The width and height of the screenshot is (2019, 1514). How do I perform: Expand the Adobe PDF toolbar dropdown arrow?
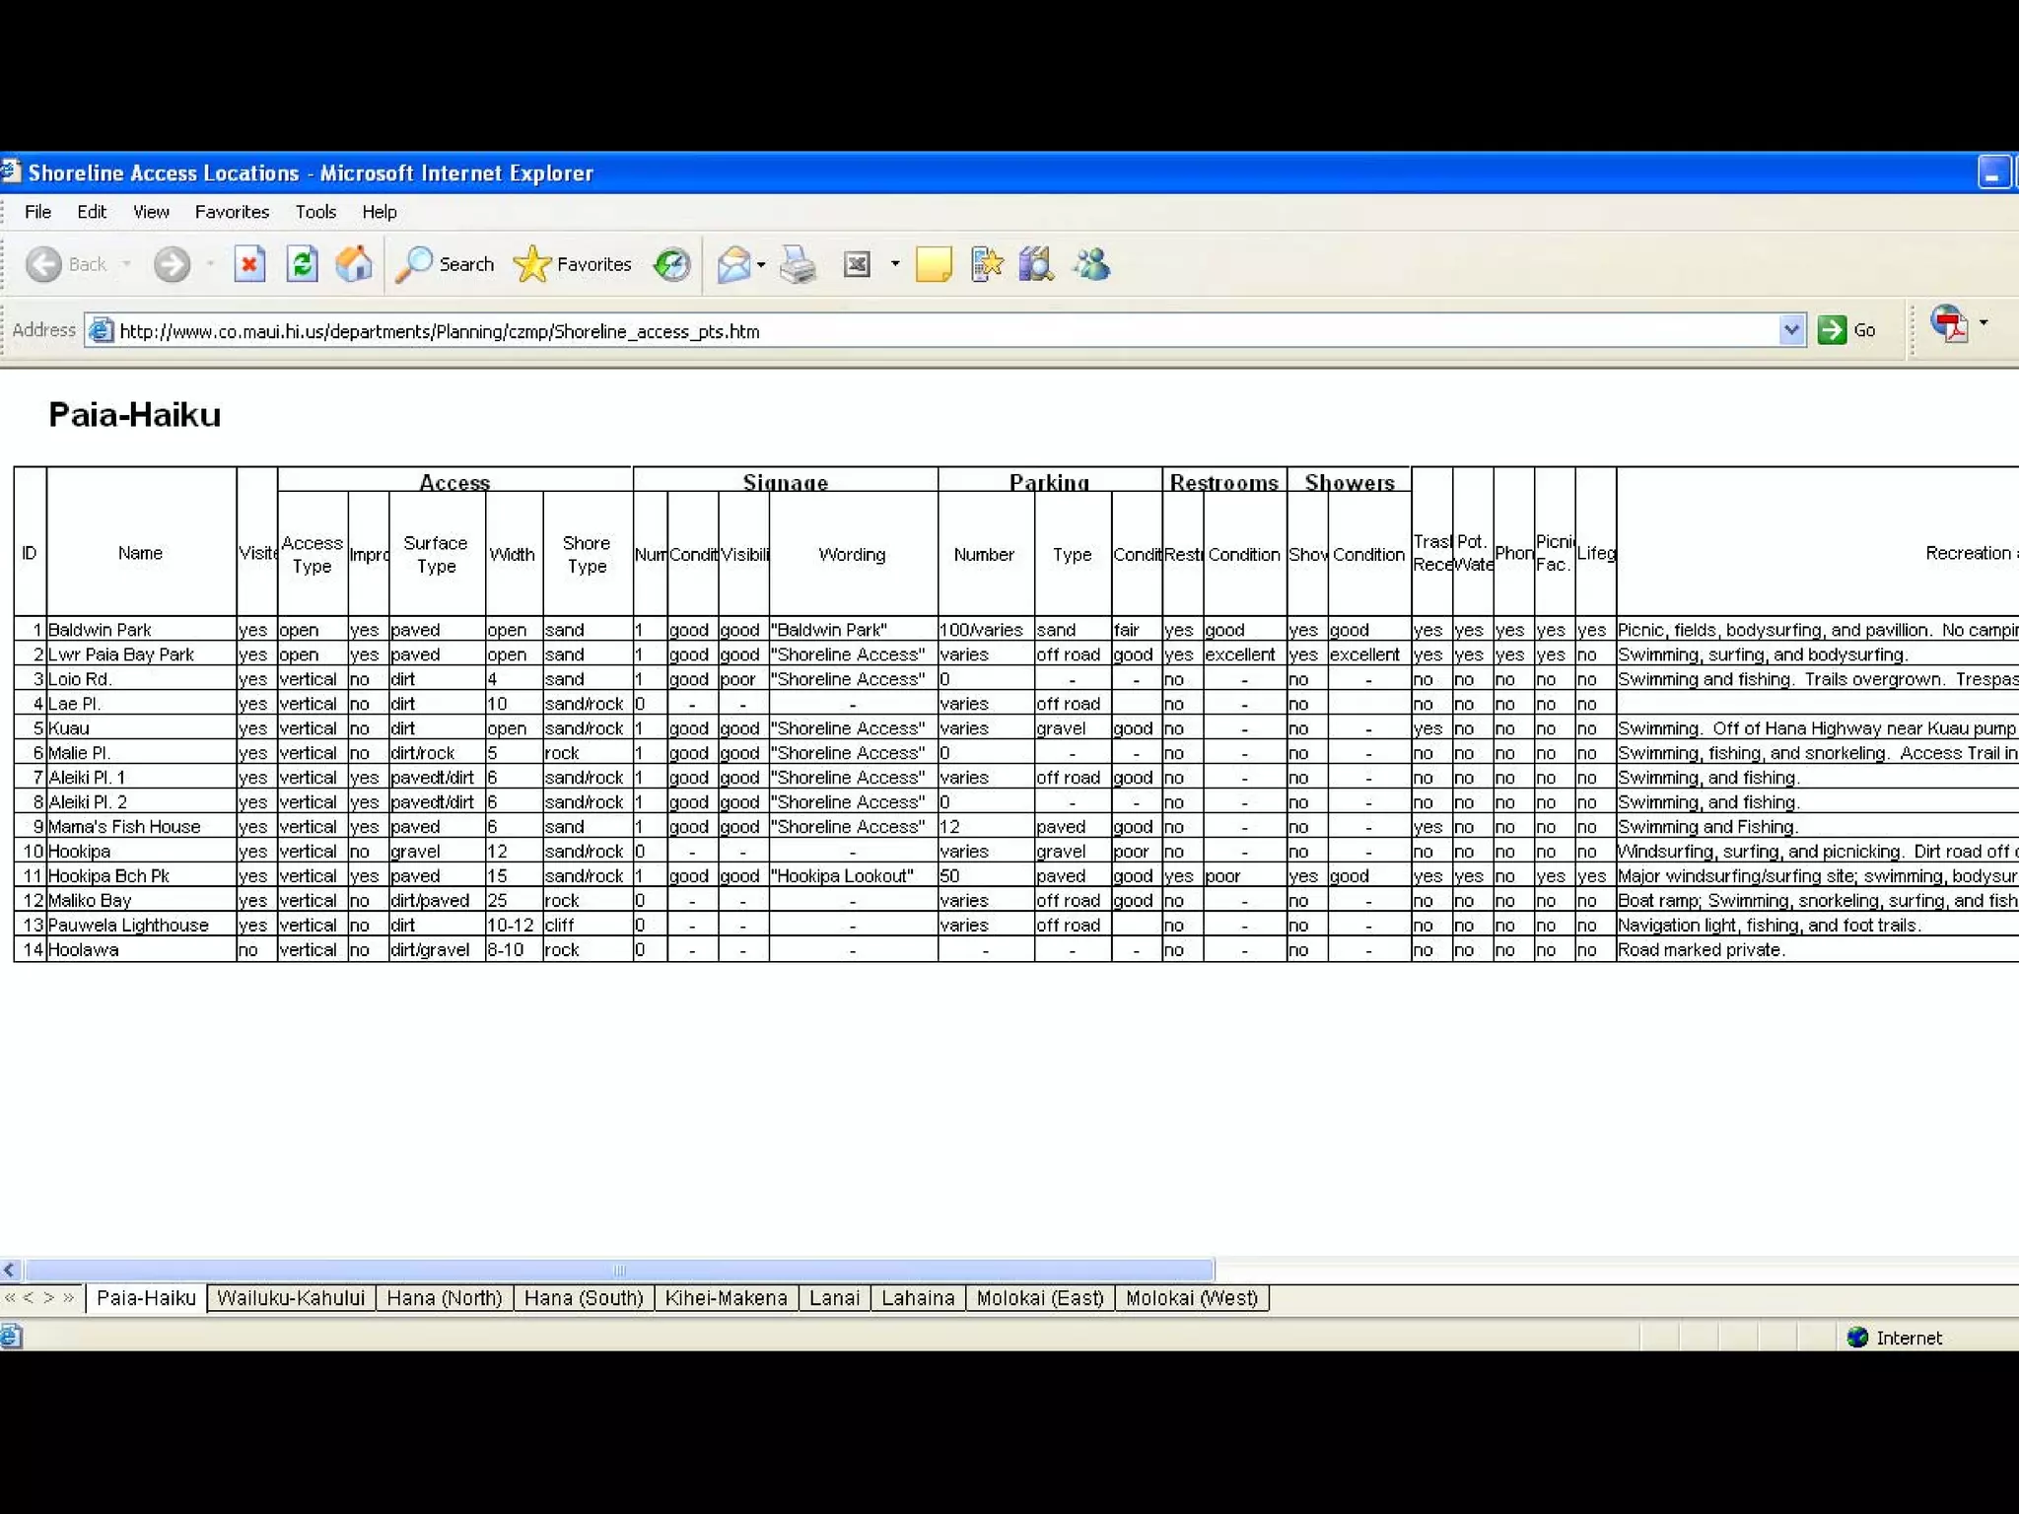tap(1984, 322)
